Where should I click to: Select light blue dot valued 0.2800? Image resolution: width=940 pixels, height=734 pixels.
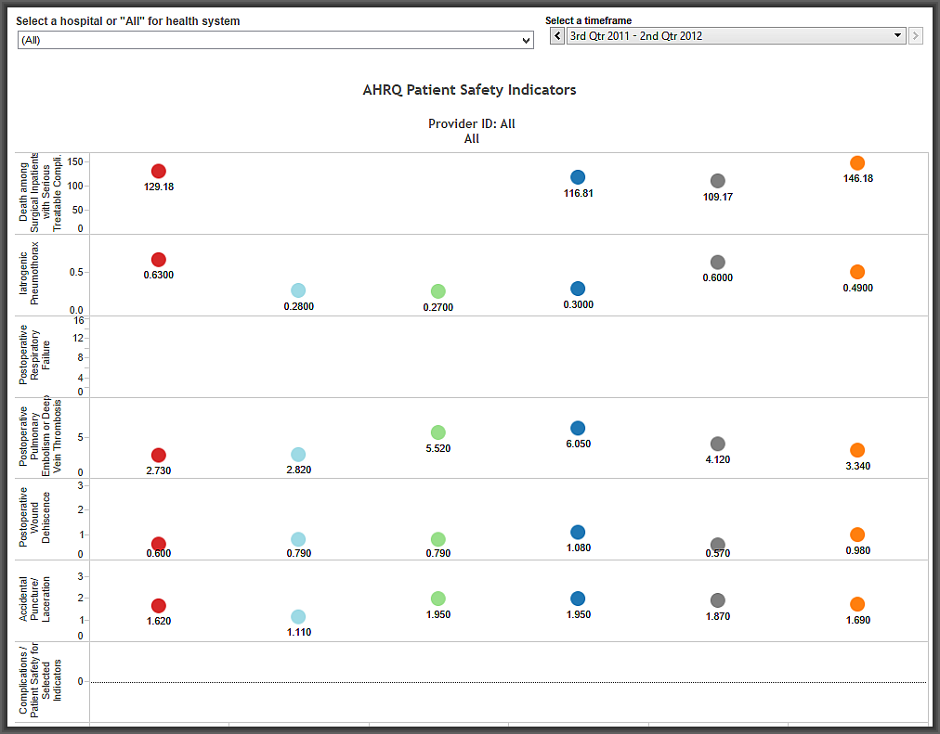click(298, 290)
